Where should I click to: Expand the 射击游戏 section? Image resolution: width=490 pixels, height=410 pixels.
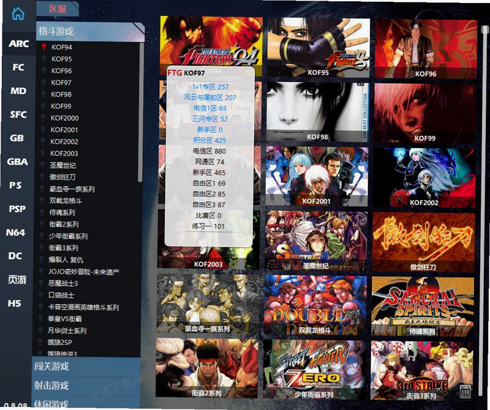pos(86,386)
